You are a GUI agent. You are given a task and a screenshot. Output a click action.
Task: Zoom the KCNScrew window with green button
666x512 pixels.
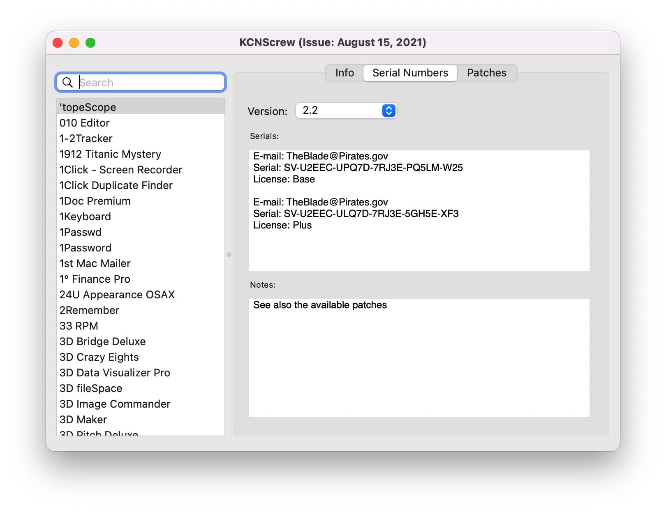pyautogui.click(x=90, y=43)
